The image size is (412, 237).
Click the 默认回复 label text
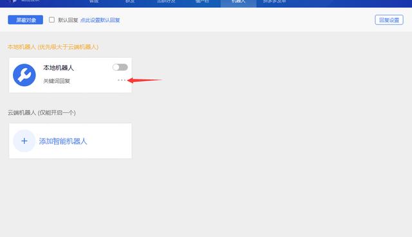point(68,20)
